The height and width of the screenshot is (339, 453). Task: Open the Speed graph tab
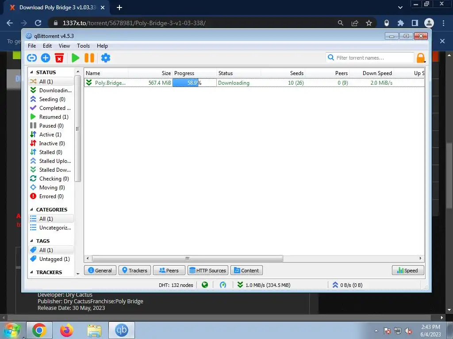click(408, 271)
